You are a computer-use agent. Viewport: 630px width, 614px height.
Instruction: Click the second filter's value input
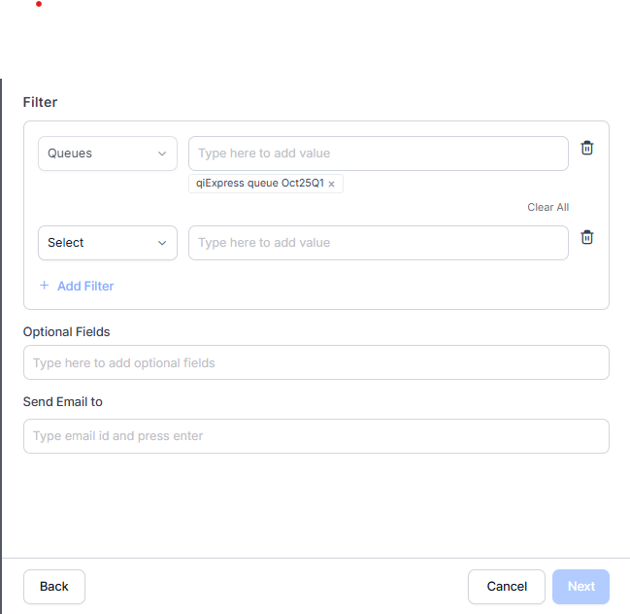(378, 243)
